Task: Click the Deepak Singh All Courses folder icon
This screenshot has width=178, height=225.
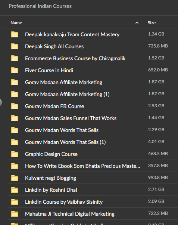Action: click(15, 46)
